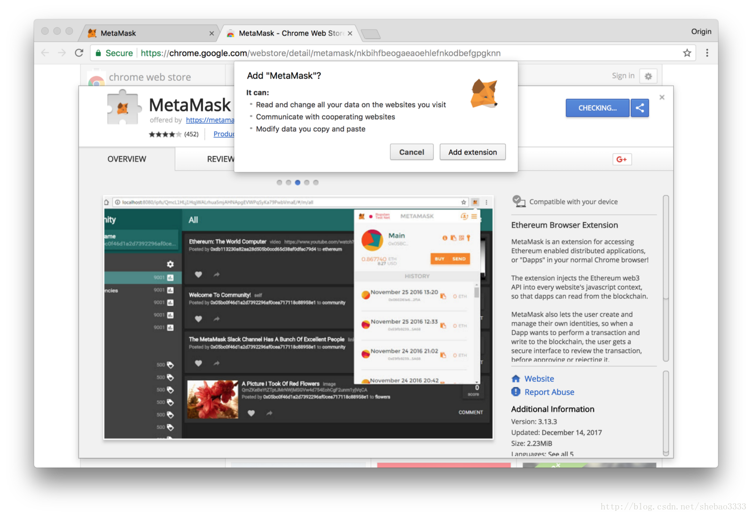Switch to the OVERVIEW tab

click(x=127, y=159)
